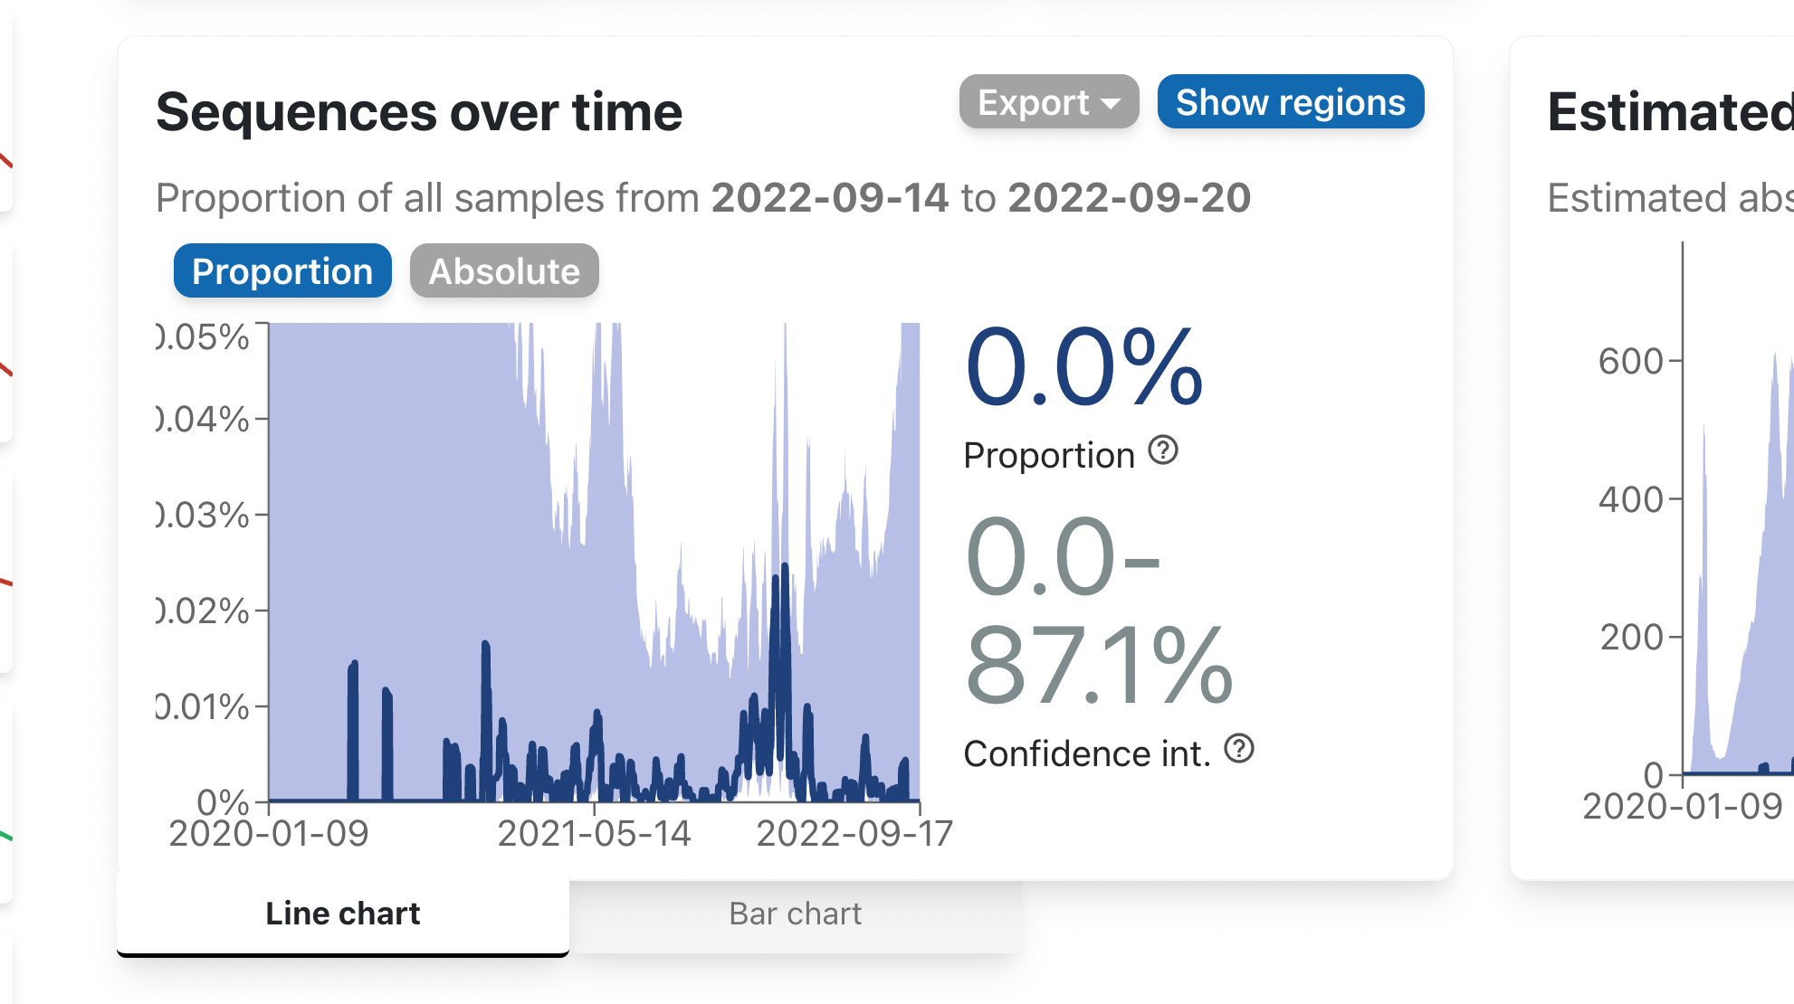Image resolution: width=1794 pixels, height=1004 pixels.
Task: Click the question mark beside Proportion label
Action: (1163, 450)
